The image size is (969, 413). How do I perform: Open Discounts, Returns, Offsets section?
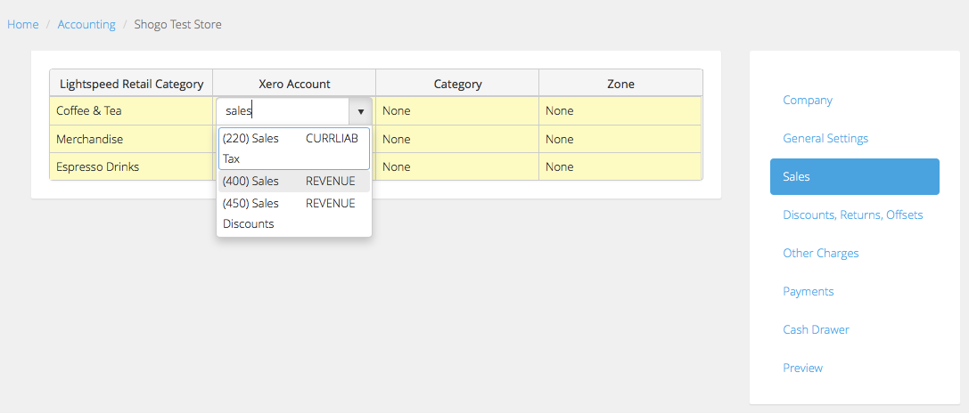(x=855, y=215)
